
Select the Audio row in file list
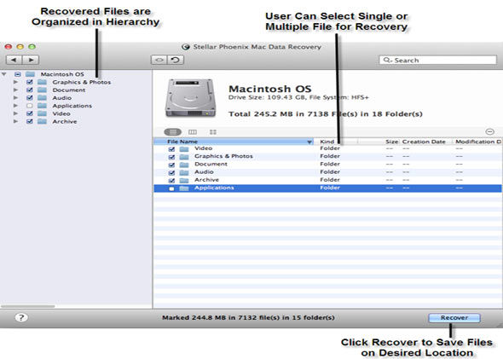pyautogui.click(x=328, y=172)
